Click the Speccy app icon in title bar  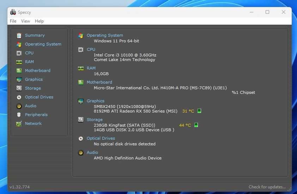13,12
